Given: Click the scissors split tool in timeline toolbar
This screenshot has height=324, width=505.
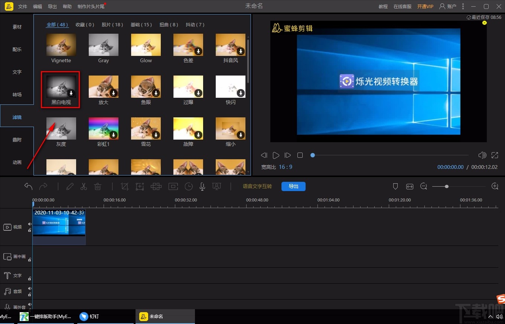Looking at the screenshot, I should coord(84,187).
